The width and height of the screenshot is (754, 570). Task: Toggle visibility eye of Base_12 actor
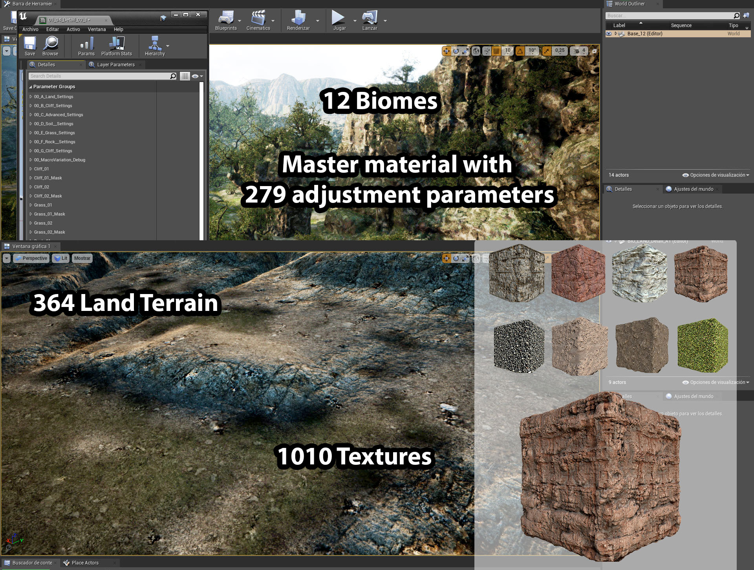tap(609, 34)
